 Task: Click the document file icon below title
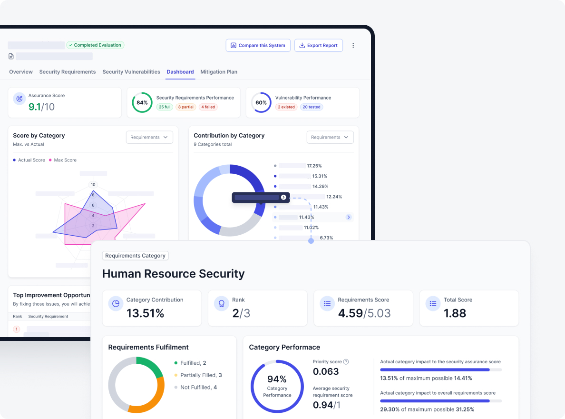(11, 56)
